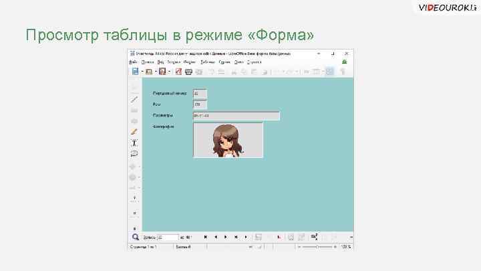Viewport: 481px width, 271px height.
Task: Click the zoom in plus button
Action: point(335,247)
